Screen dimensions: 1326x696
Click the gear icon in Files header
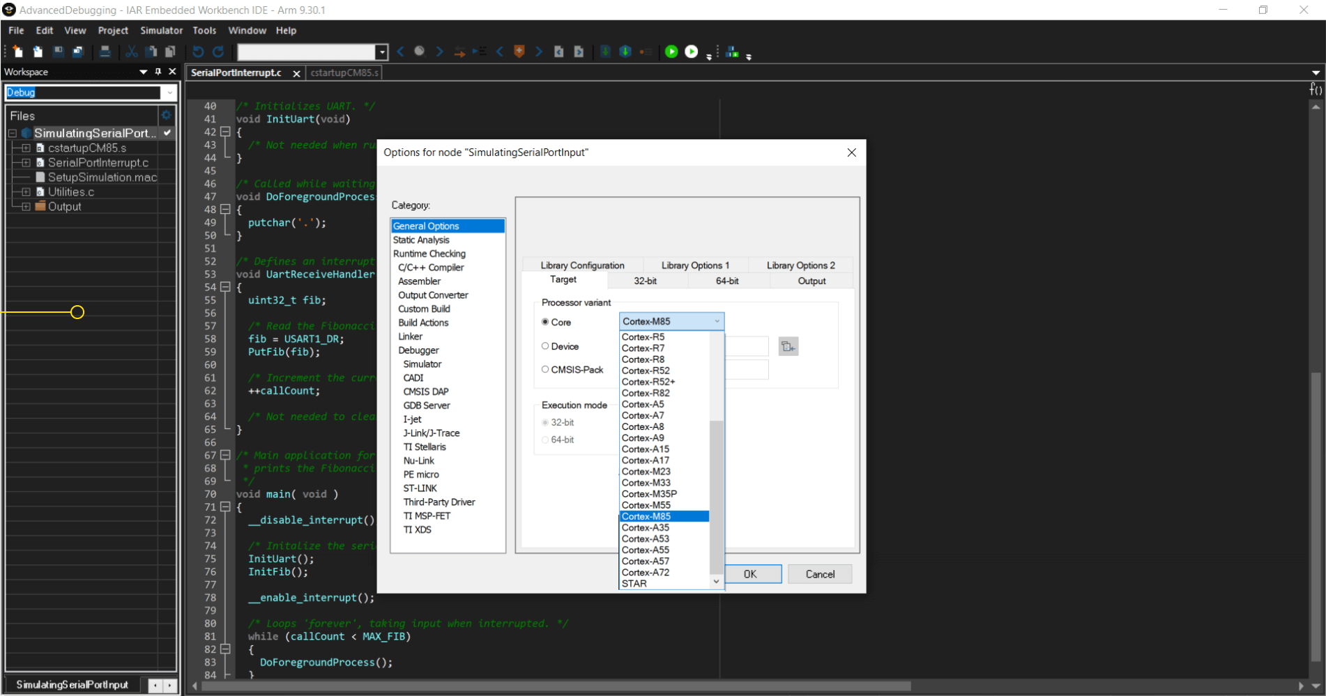pos(167,116)
